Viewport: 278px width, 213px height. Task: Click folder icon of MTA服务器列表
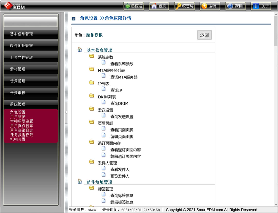(91, 69)
